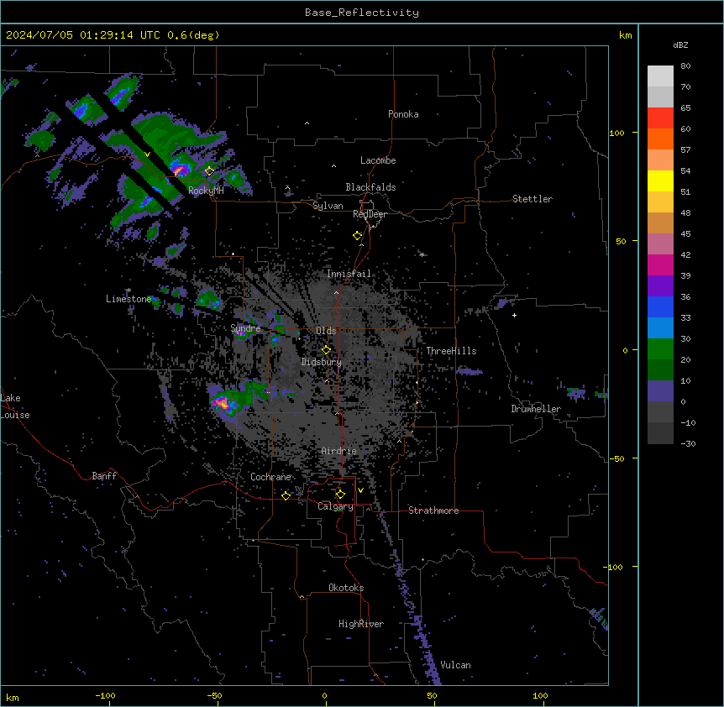Click the 80 value on the dBZ legend

(685, 66)
